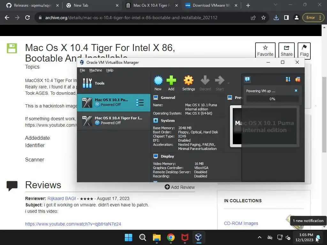
Task: Click the share page icon in address bar
Action: (253, 18)
